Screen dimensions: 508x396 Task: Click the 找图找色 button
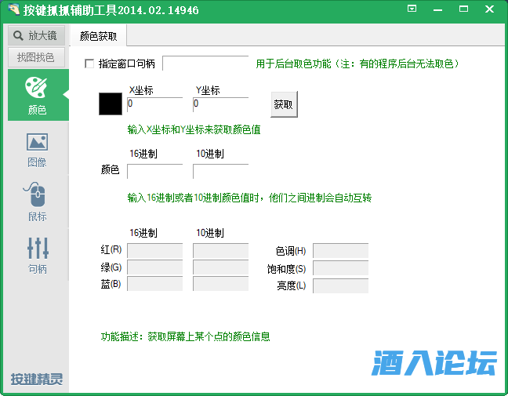36,57
